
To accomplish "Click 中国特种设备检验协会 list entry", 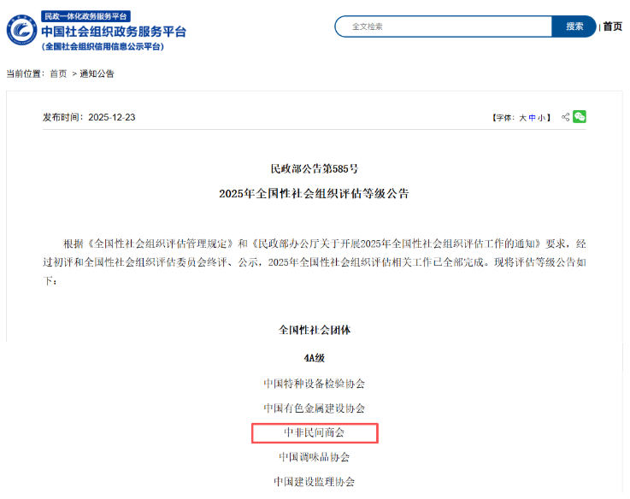I will pyautogui.click(x=315, y=384).
